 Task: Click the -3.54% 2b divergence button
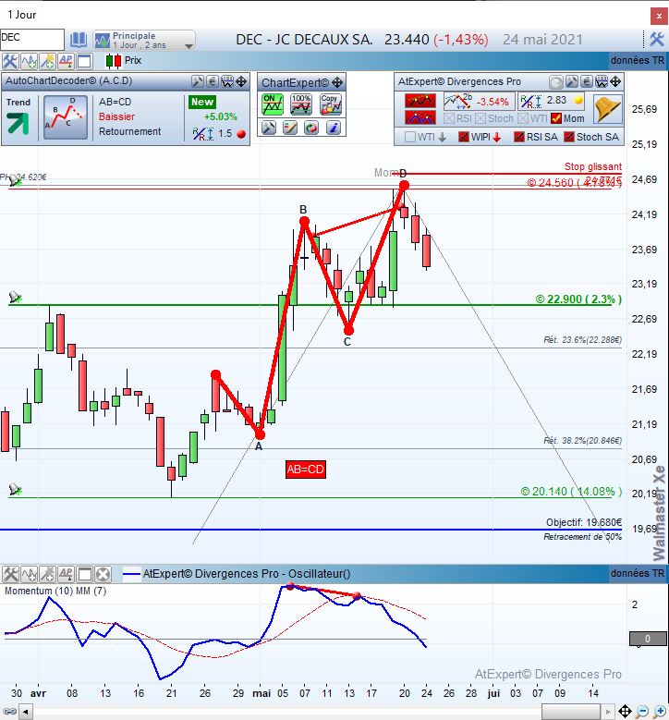pos(478,101)
